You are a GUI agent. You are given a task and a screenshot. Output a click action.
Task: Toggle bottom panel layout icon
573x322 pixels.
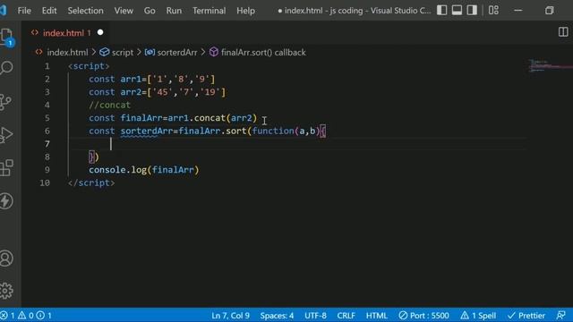457,10
